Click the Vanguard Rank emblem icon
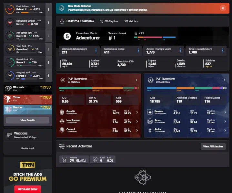The width and height of the screenshot is (232, 193). point(10,76)
